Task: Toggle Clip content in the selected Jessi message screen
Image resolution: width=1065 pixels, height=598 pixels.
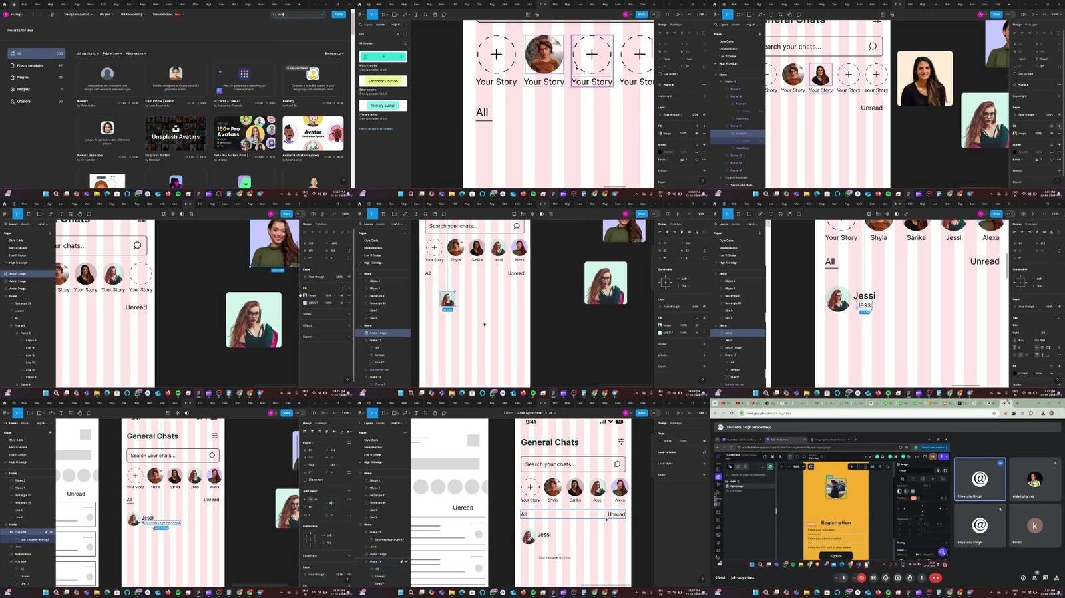Action: coord(306,480)
